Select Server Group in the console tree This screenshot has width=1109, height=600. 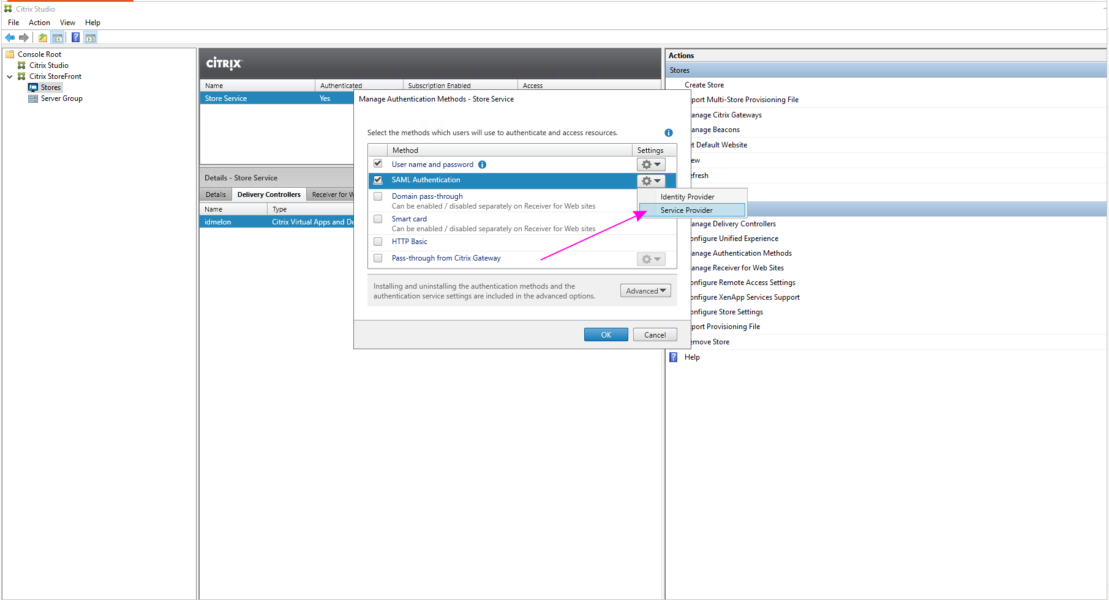(x=61, y=98)
